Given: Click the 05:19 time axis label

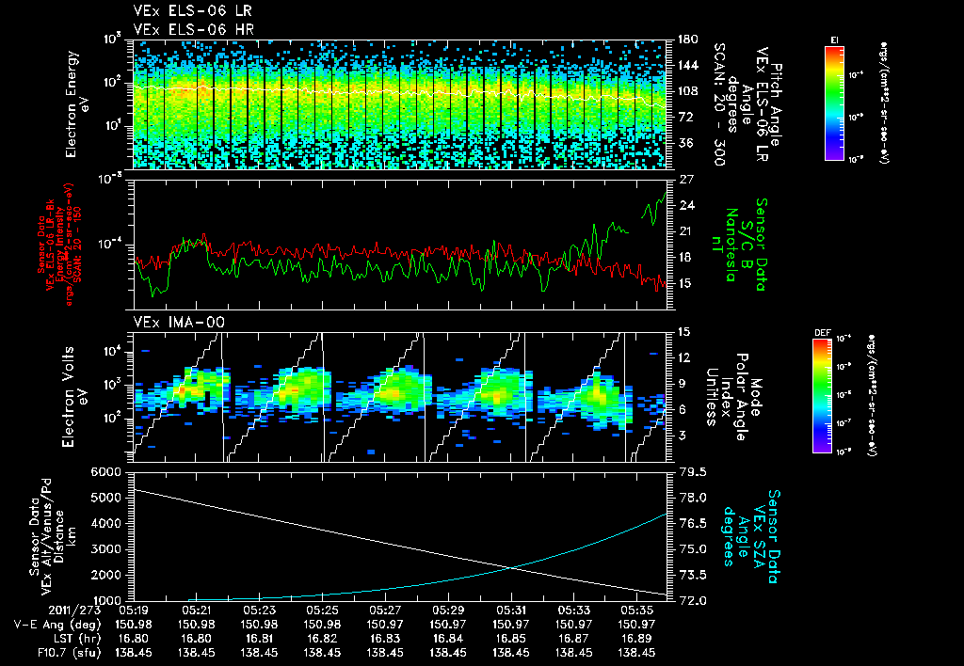Looking at the screenshot, I should [x=134, y=610].
